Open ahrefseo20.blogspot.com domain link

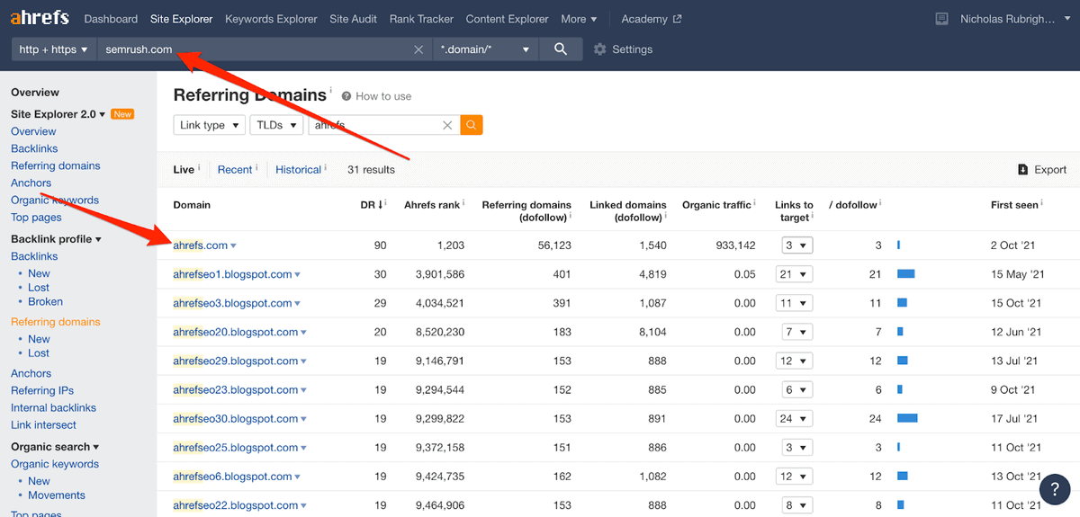[236, 332]
